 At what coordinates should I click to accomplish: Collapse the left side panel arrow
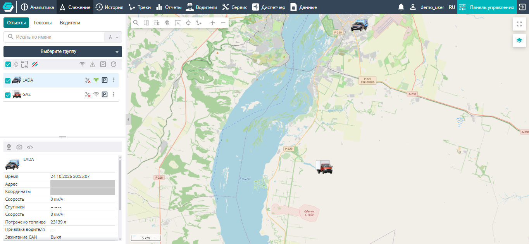click(x=128, y=120)
